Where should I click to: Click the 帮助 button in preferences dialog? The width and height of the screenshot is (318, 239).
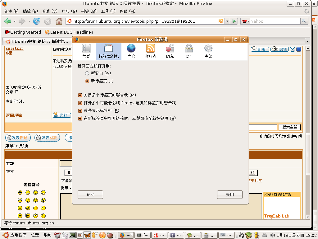tap(90, 194)
